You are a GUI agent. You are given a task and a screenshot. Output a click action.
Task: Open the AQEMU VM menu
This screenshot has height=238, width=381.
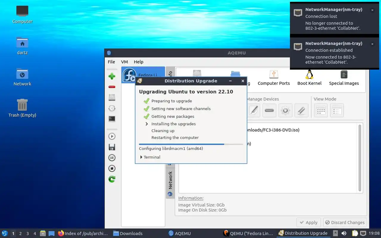click(x=124, y=62)
